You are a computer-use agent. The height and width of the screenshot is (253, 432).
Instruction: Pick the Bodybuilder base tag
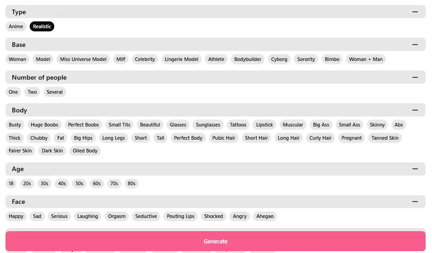248,59
